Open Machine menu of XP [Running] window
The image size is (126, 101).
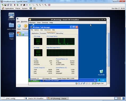coord(32,23)
